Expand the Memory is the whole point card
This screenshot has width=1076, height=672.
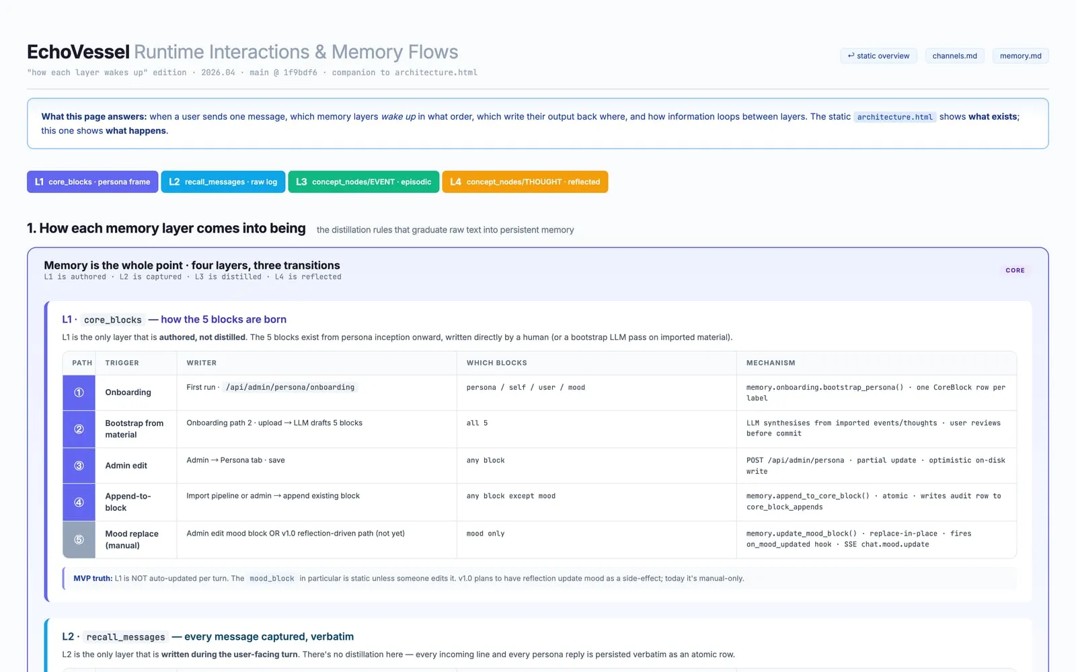pyautogui.click(x=192, y=265)
